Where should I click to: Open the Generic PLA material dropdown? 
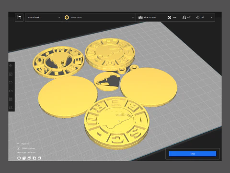(99, 17)
